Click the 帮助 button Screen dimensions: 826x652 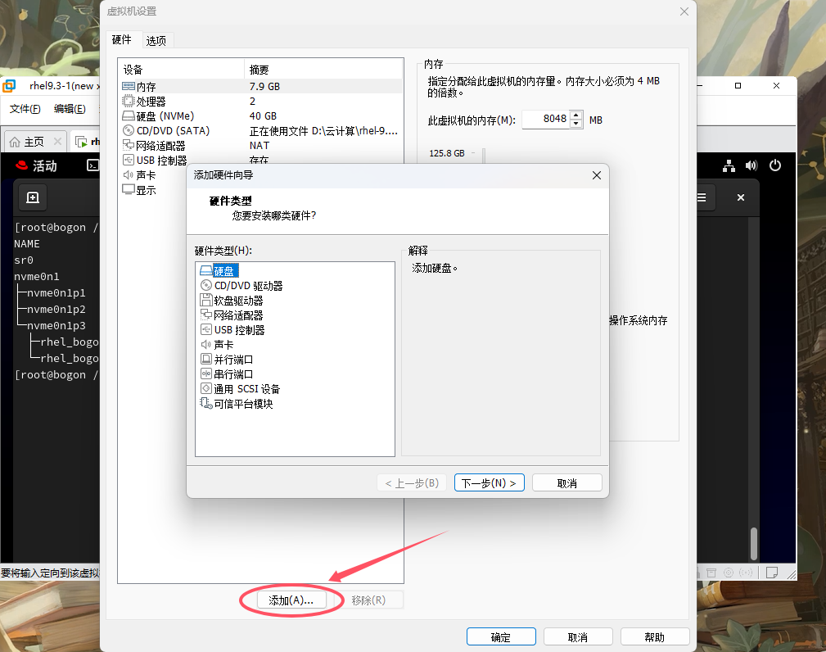pyautogui.click(x=654, y=636)
